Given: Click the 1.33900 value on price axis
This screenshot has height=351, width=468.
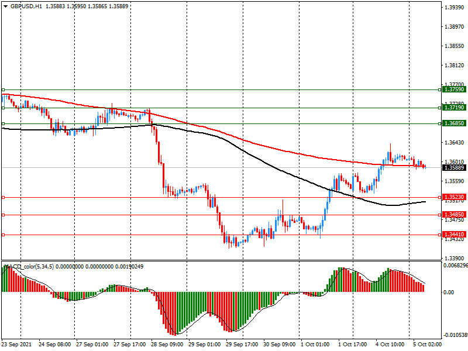Looking at the screenshot, I should tap(455, 258).
